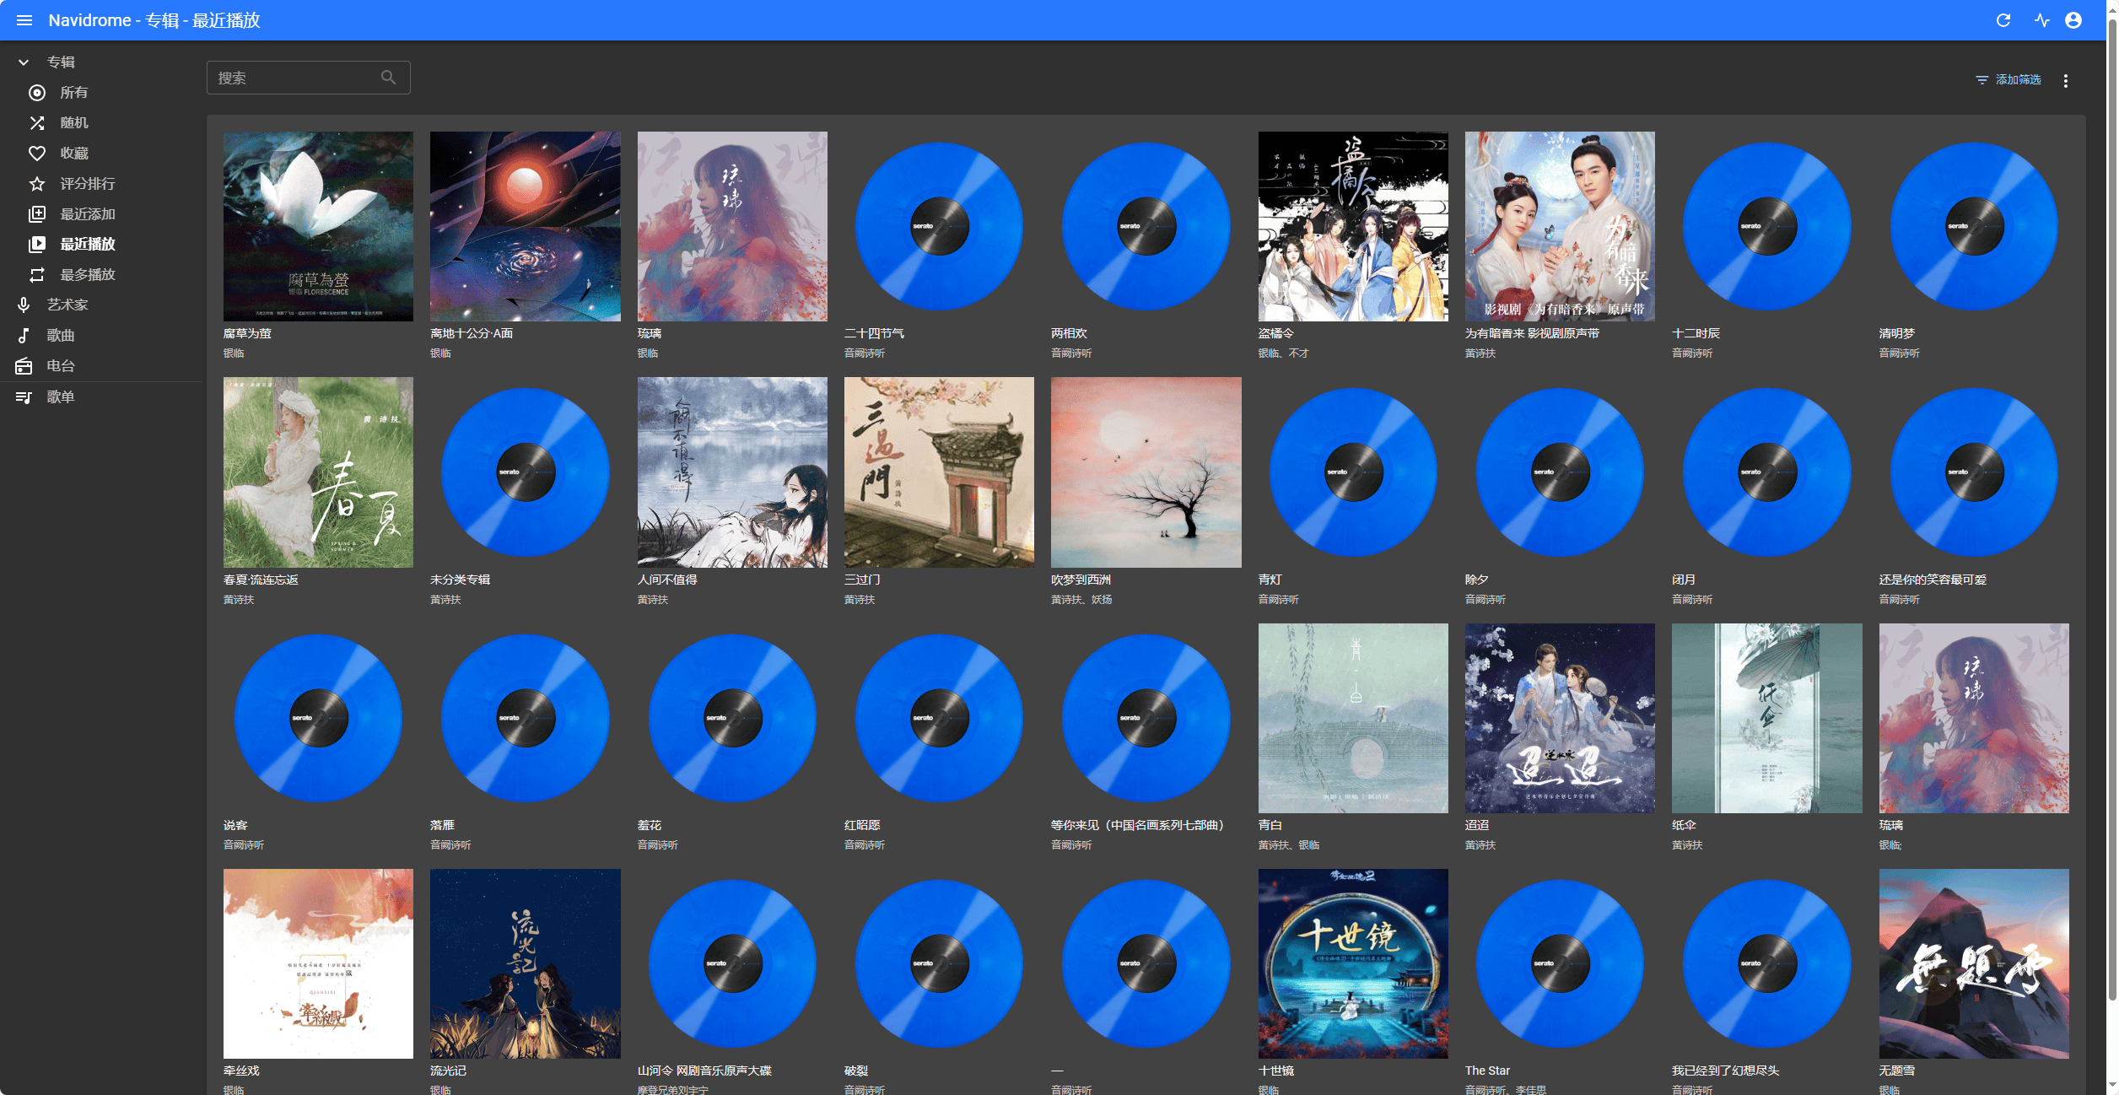The image size is (2119, 1095).
Task: Click the search magnifier icon
Action: coord(388,78)
